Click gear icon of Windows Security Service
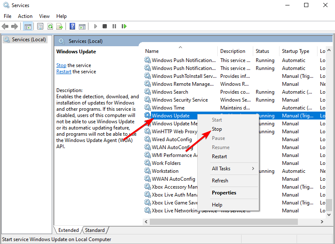 147,100
